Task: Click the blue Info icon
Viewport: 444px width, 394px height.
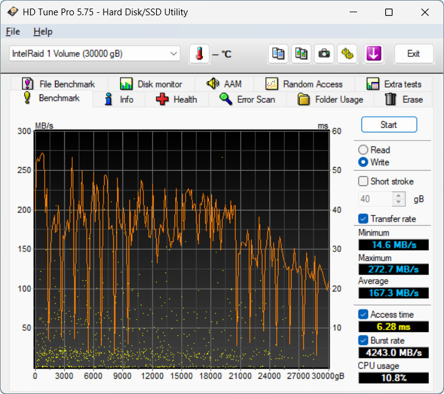Action: coord(108,99)
